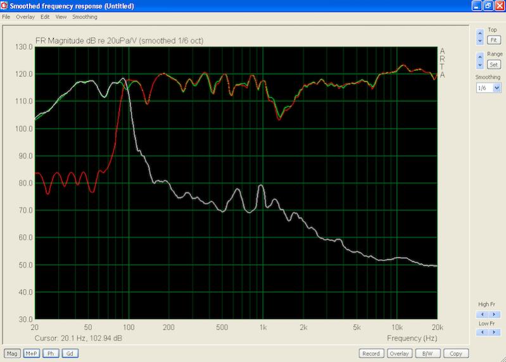
Task: Decrease the Range with the down arrow
Action: [480, 65]
